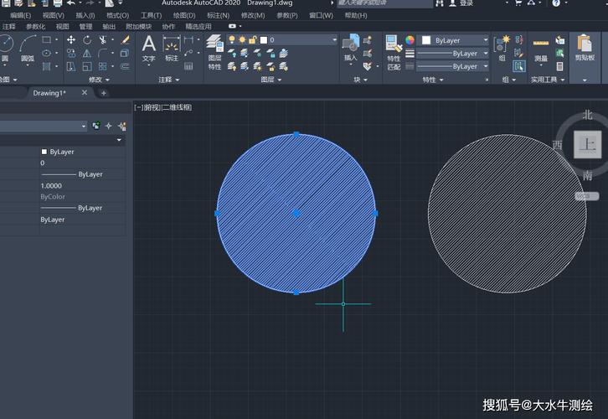Click the 标注 dimension tool icon
The height and width of the screenshot is (419, 608).
click(x=172, y=47)
